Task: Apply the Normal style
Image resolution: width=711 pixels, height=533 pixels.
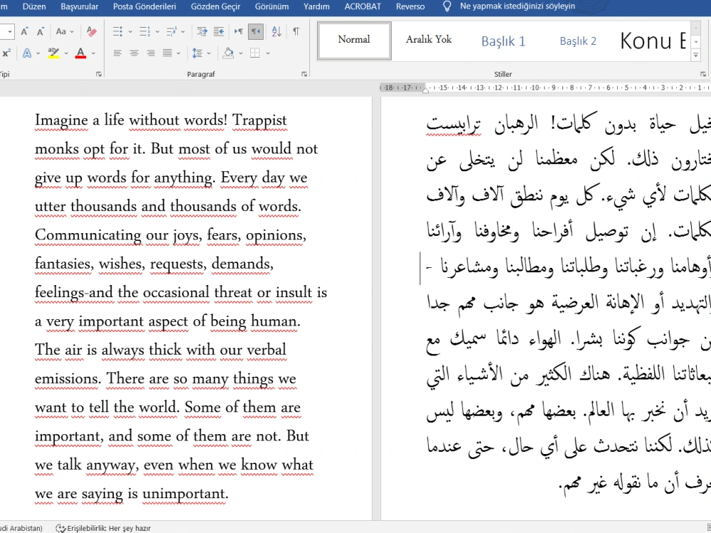Action: coord(354,41)
